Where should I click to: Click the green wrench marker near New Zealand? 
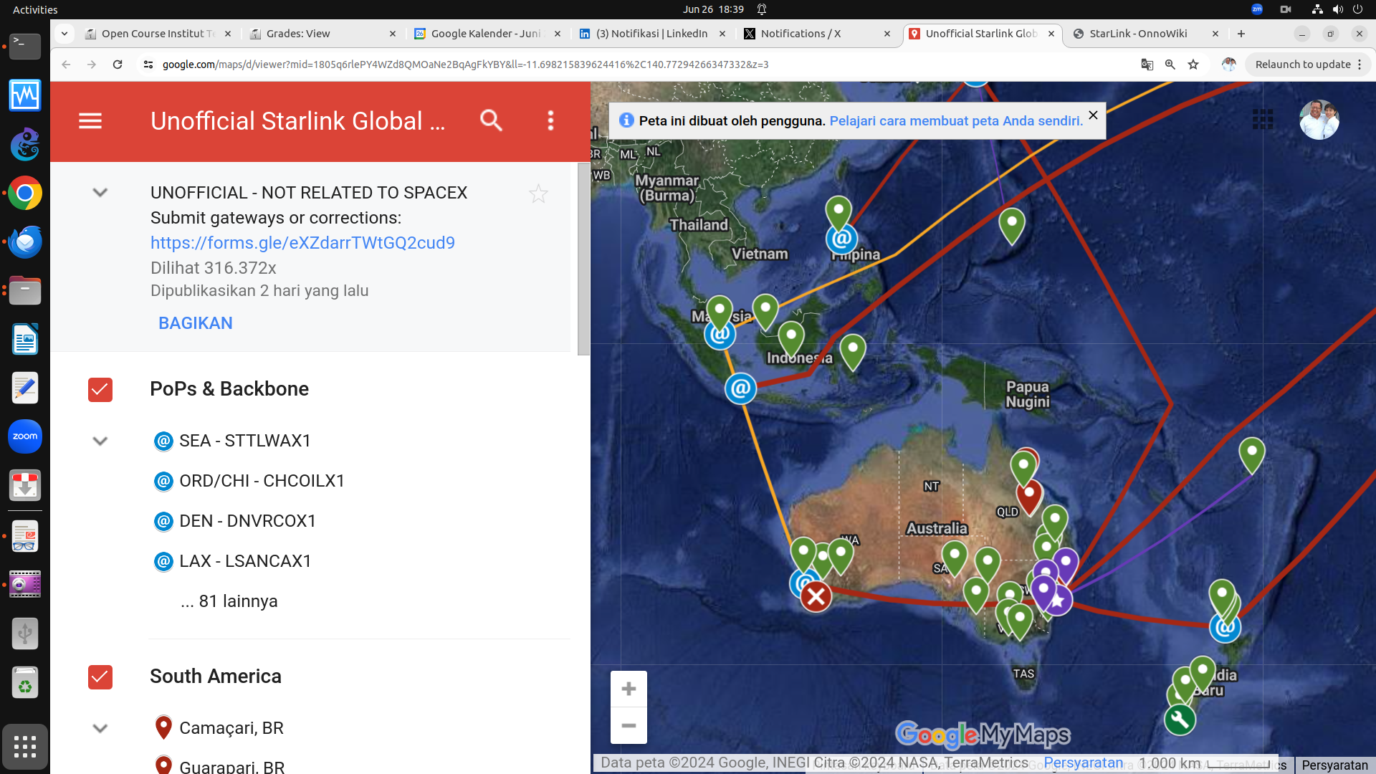click(x=1180, y=720)
